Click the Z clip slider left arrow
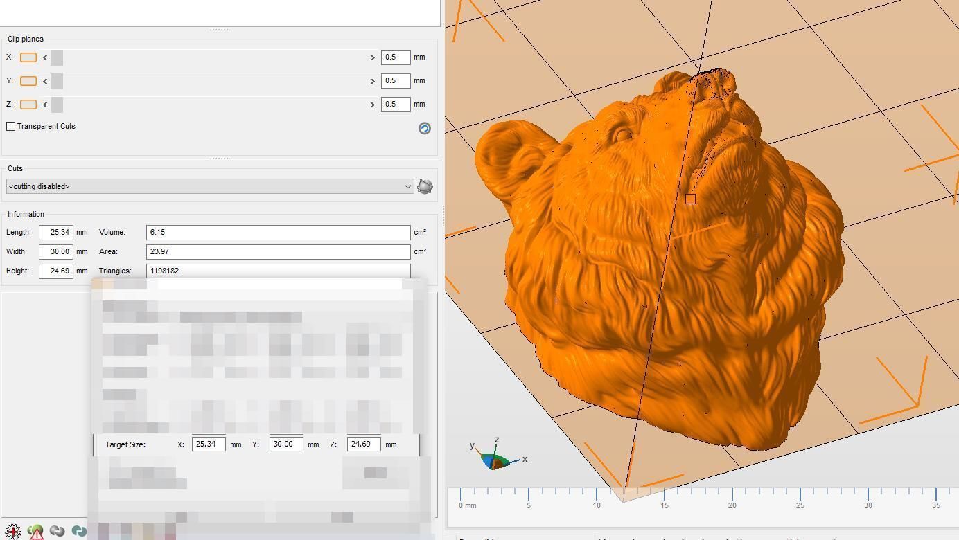The height and width of the screenshot is (540, 959). 45,105
